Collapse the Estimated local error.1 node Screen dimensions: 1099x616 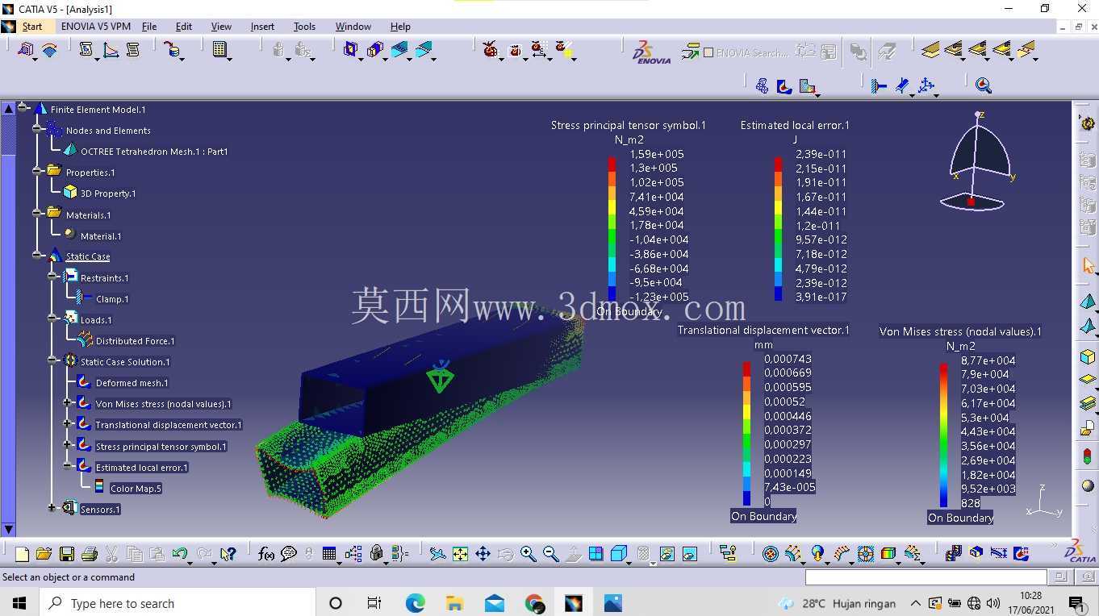(x=68, y=466)
